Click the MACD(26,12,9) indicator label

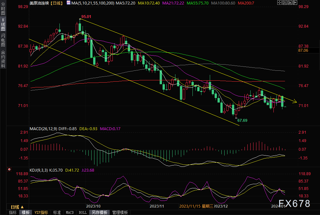[x=43, y=129]
